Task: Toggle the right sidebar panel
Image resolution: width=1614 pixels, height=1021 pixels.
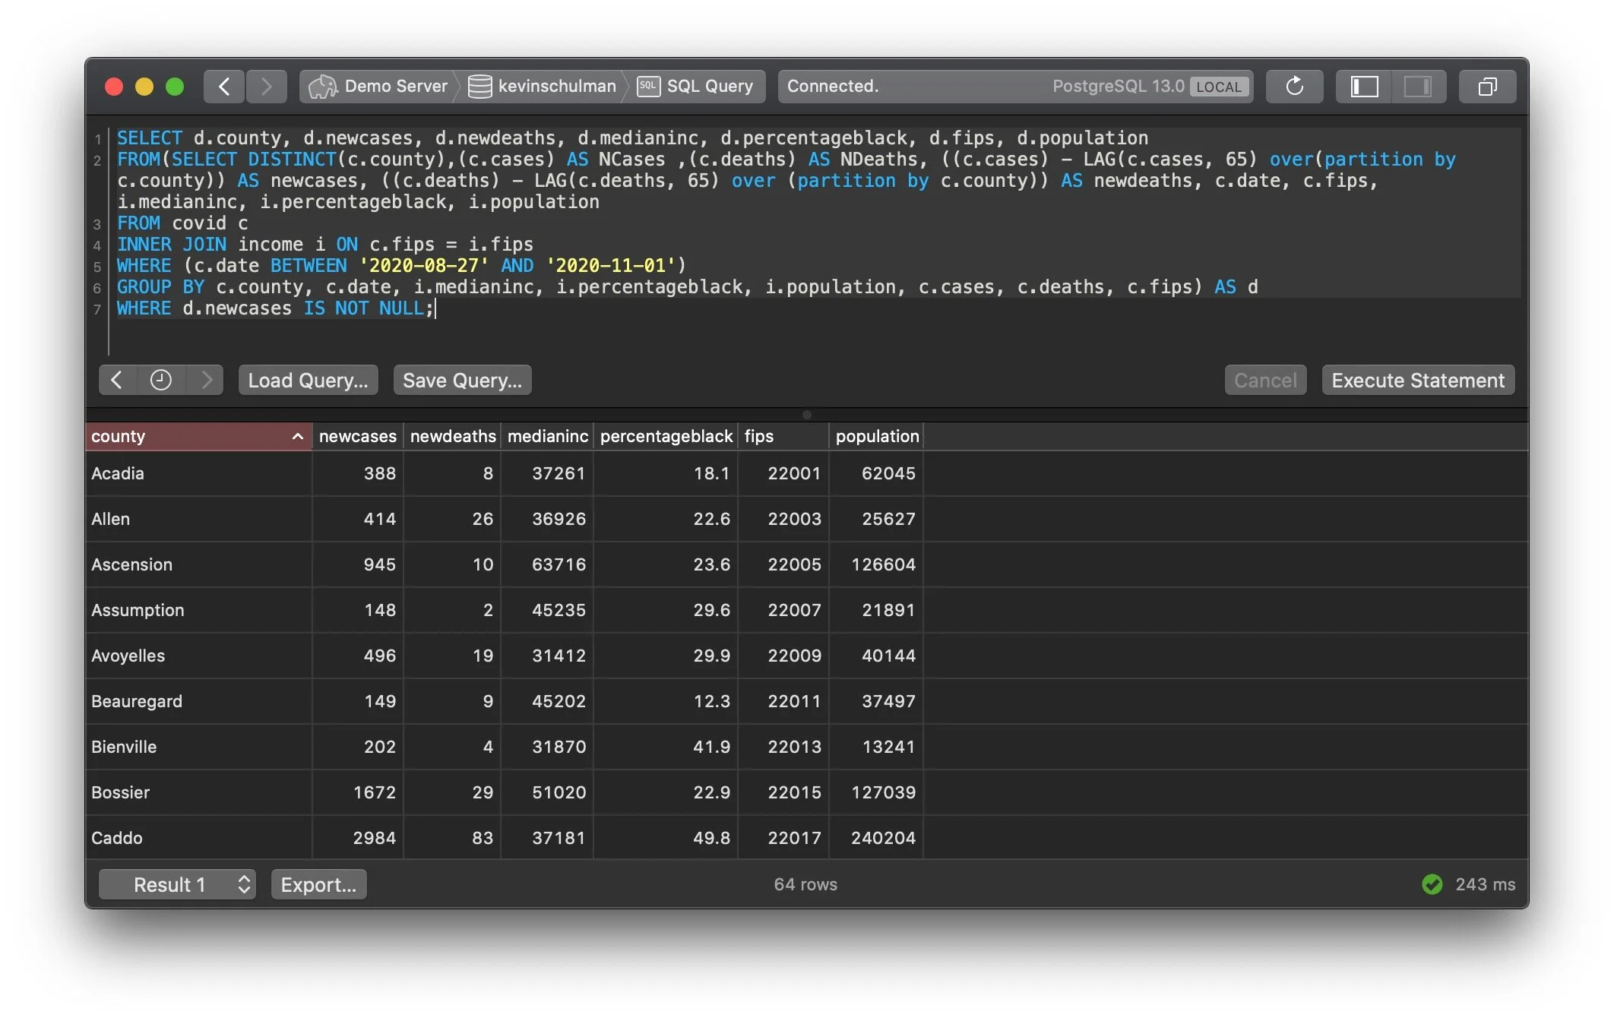Action: [x=1418, y=87]
